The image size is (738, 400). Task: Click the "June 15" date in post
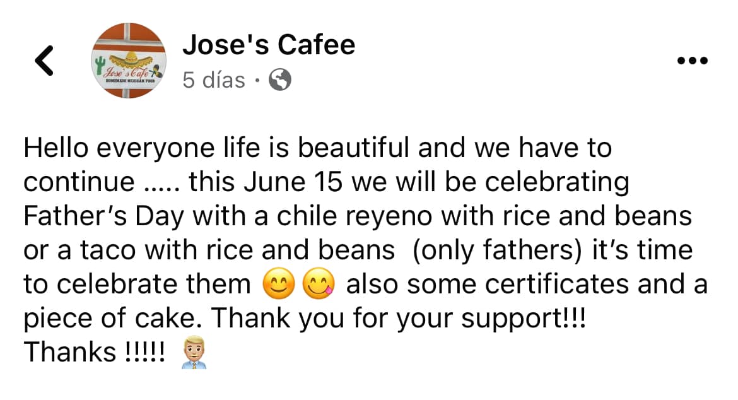[293, 182]
